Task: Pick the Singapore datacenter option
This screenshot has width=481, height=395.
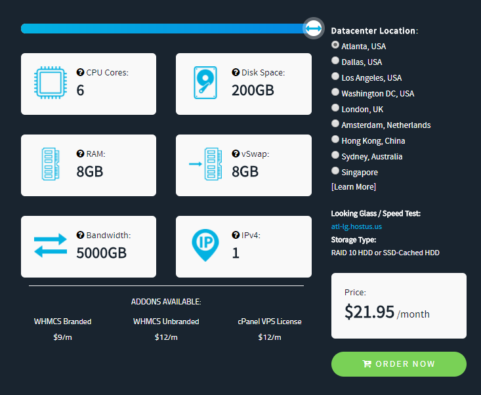Action: point(335,171)
